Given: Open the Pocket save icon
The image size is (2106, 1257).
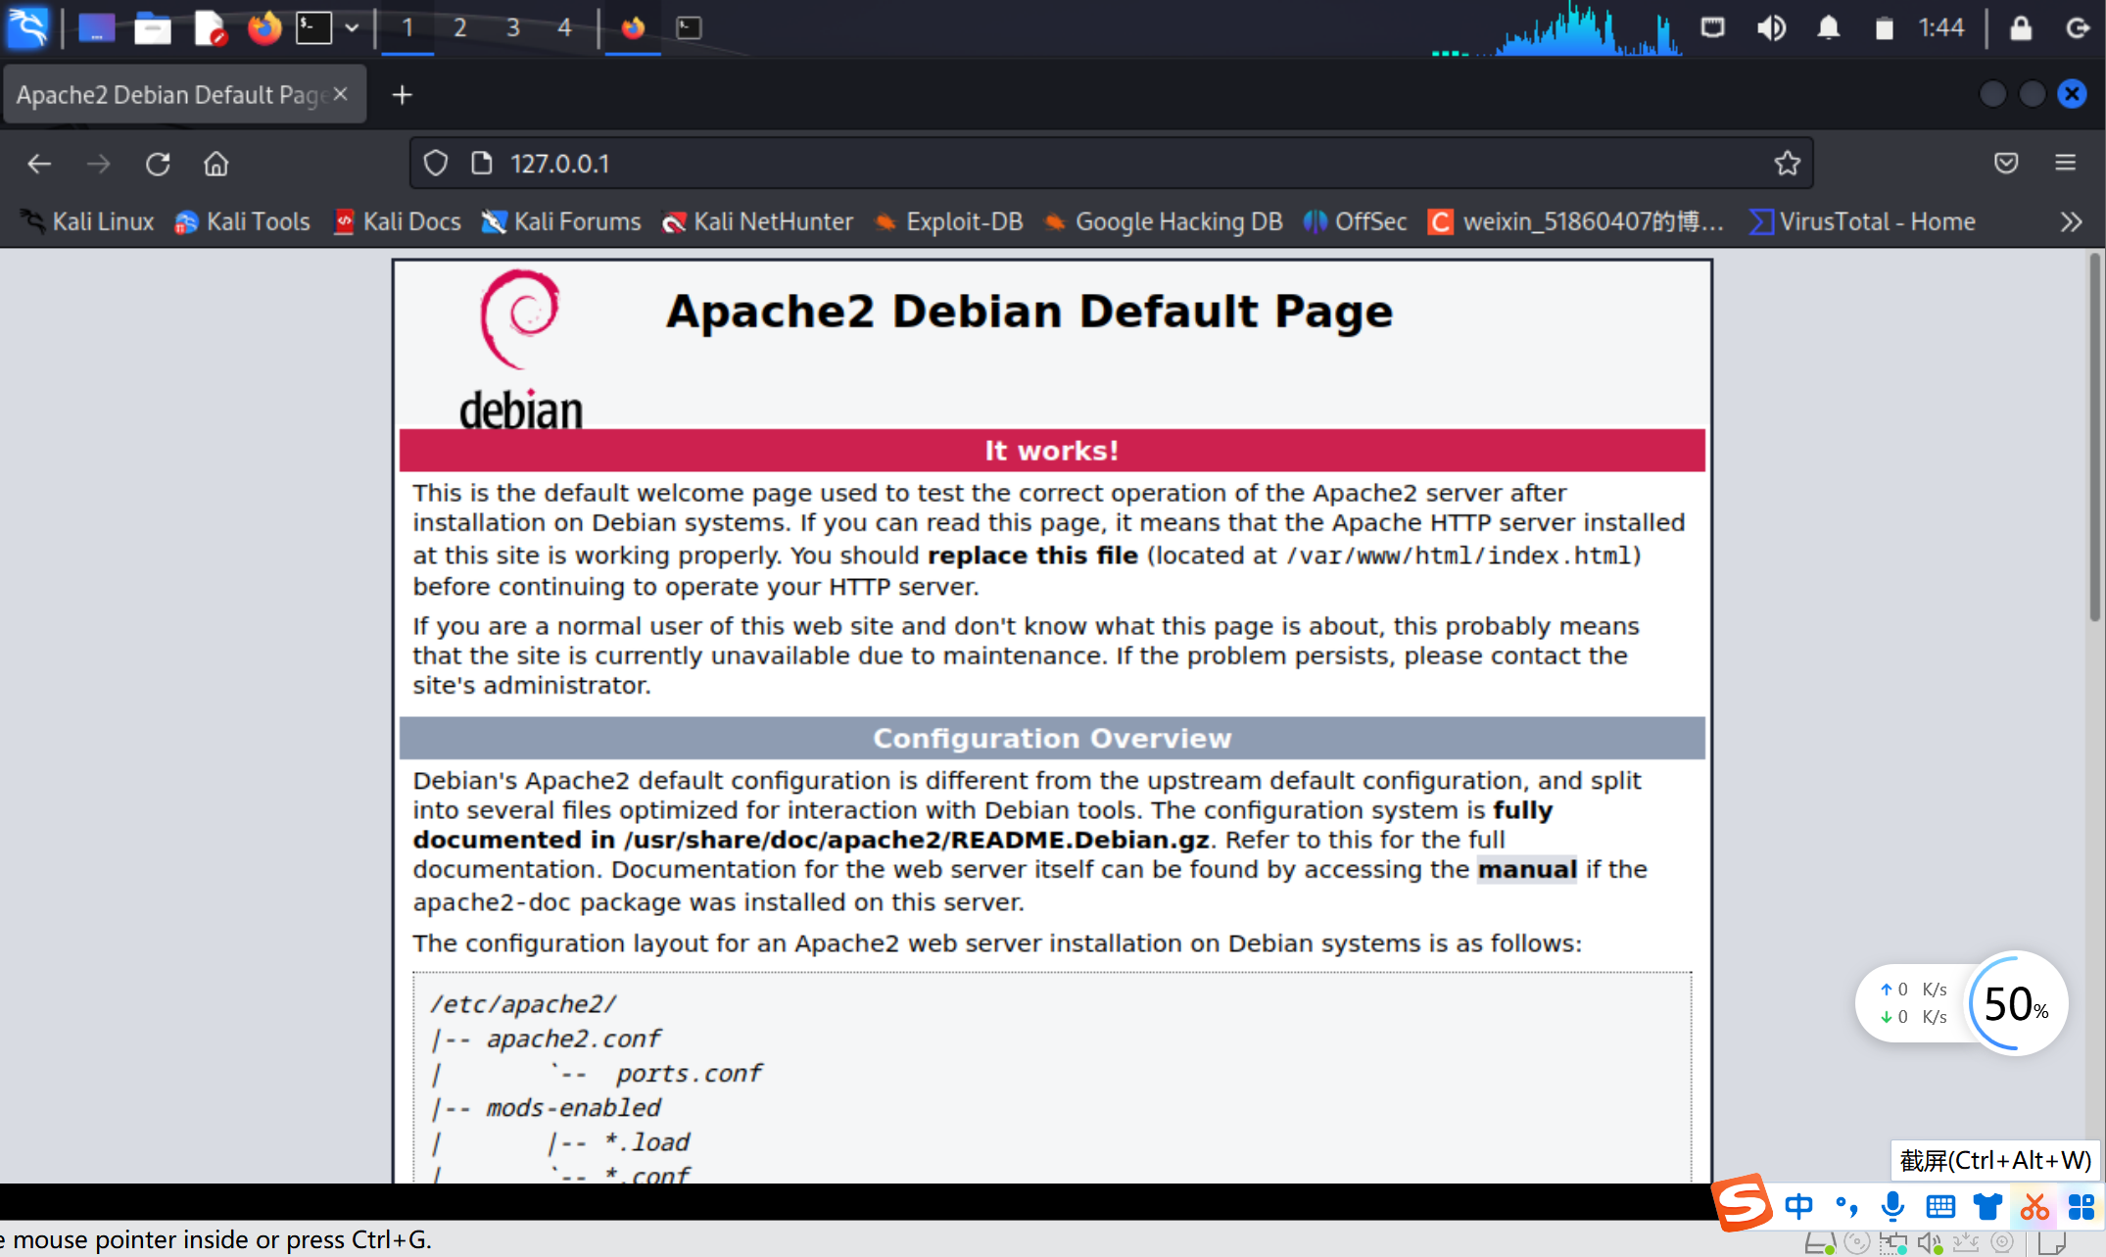Looking at the screenshot, I should click(x=2006, y=164).
